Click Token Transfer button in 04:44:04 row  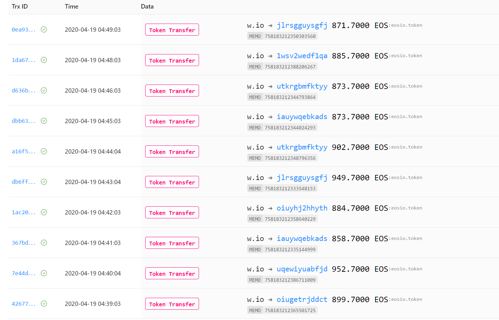pos(172,152)
